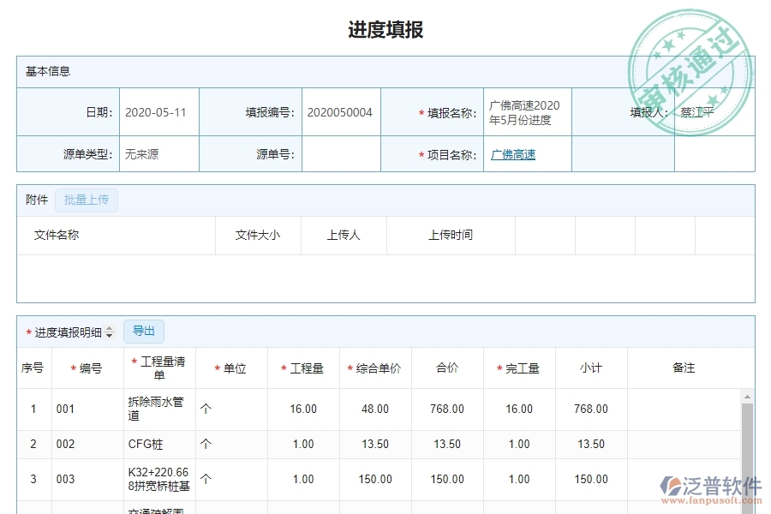Click the 批量上传 upload button
Screen dimensions: 771x514
(86, 199)
